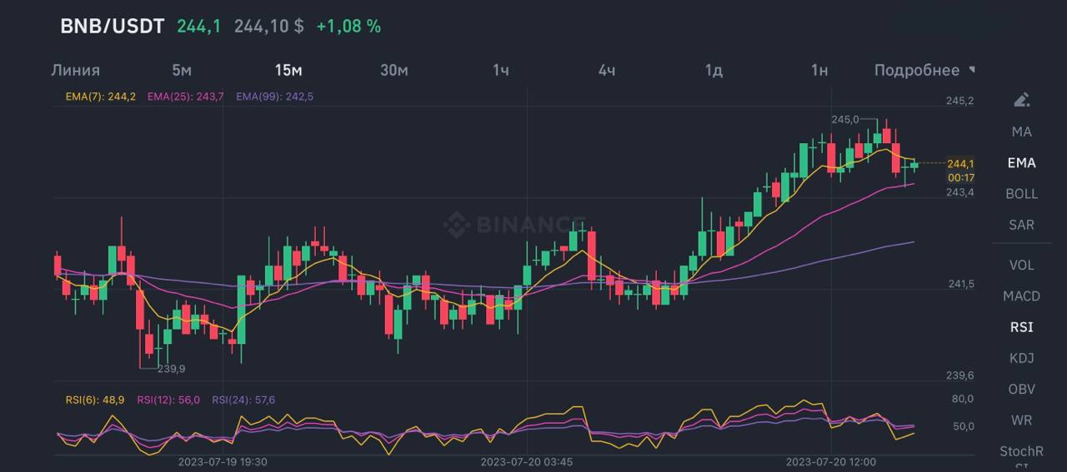The width and height of the screenshot is (1067, 472).
Task: Open the drawing tools pencil icon
Action: [x=1021, y=100]
